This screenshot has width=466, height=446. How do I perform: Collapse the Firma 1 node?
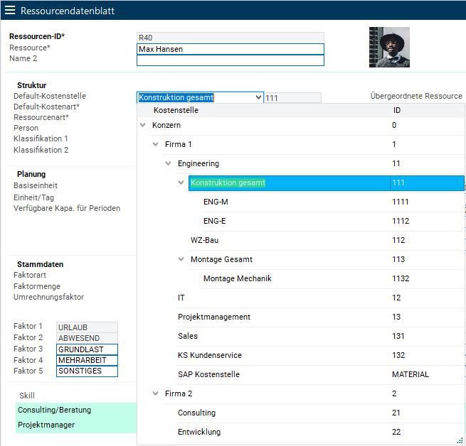[x=156, y=145]
